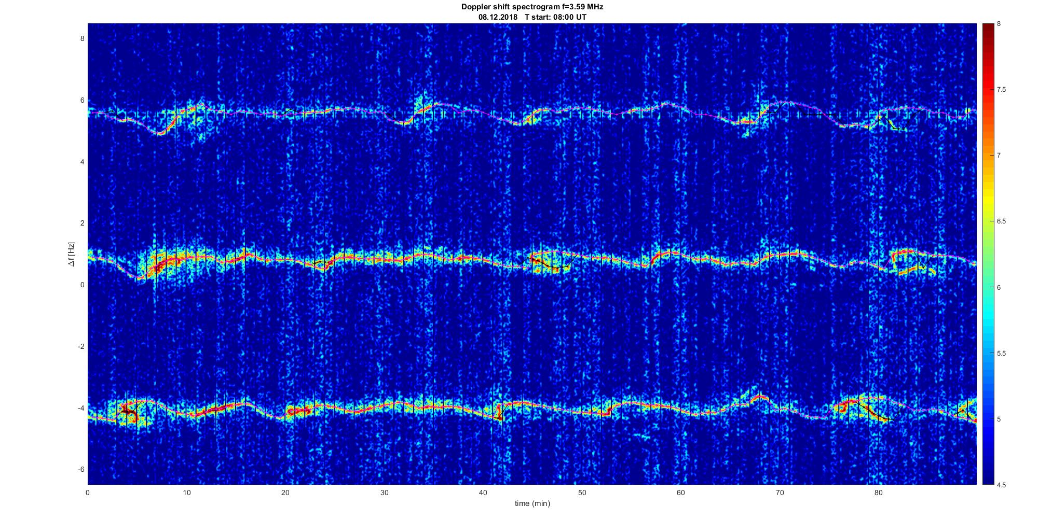Click x-axis tick label '70'
Screen dimensions: 1038x520
780,493
